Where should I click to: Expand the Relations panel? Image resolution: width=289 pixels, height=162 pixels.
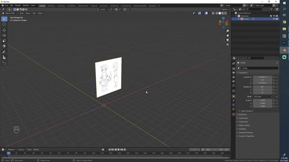[242, 115]
